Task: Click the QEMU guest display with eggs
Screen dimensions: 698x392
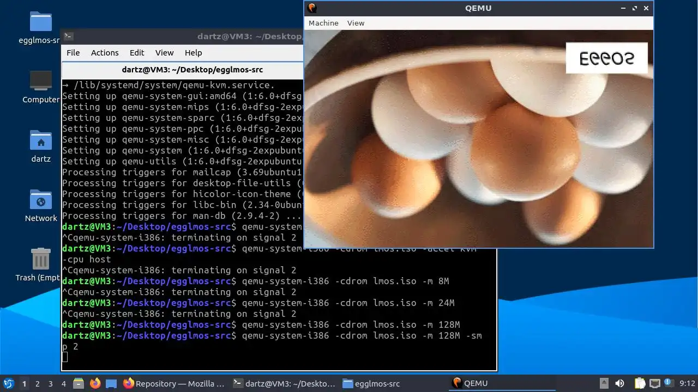Action: click(478, 139)
